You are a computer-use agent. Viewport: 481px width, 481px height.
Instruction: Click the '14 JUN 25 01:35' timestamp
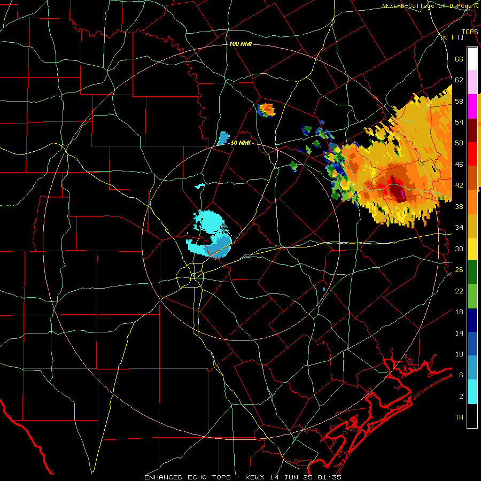tap(306, 477)
